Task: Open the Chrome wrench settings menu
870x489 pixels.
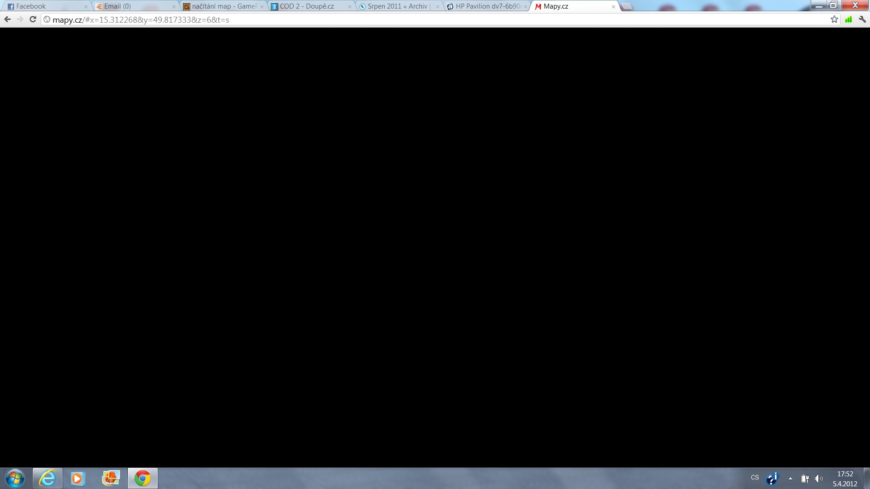Action: (x=862, y=19)
